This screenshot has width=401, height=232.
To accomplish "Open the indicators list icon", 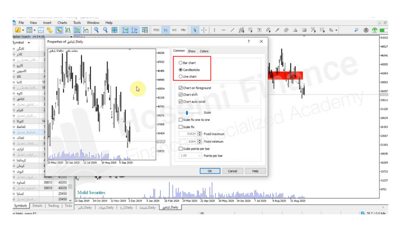I will pyautogui.click(x=18, y=30).
